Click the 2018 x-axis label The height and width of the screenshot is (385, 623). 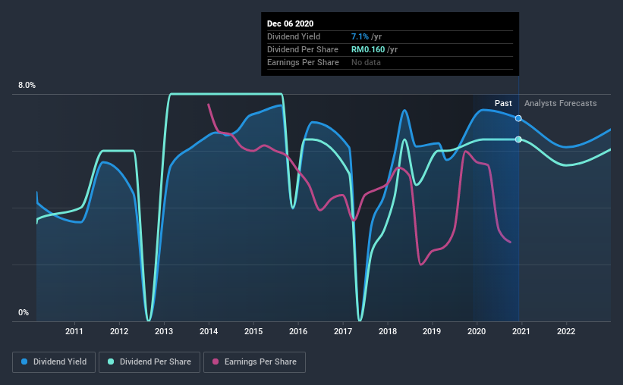pyautogui.click(x=388, y=331)
